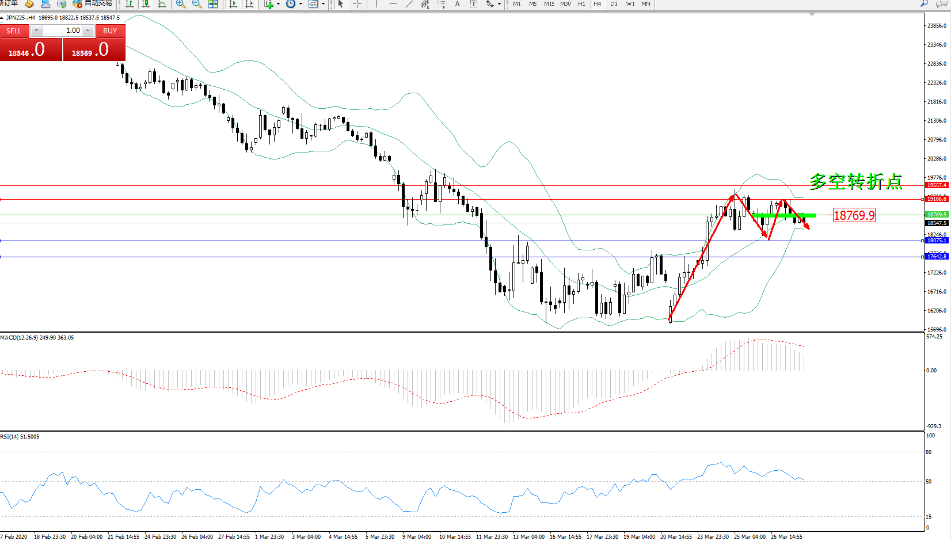Draw a horizontal line tool
Screen dimensions: 951x541
coord(393,4)
